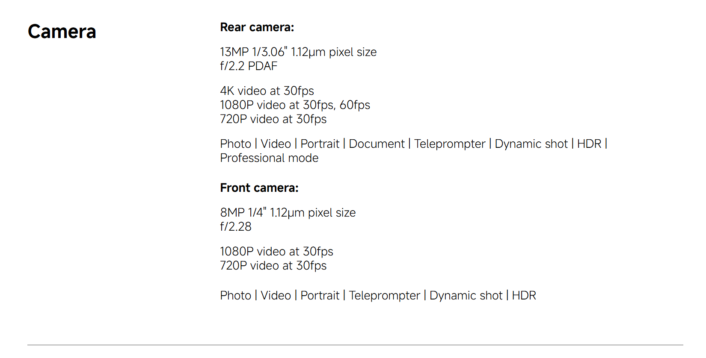Select the 8MP 1/4" pixel size line
The height and width of the screenshot is (358, 706).
tap(288, 213)
